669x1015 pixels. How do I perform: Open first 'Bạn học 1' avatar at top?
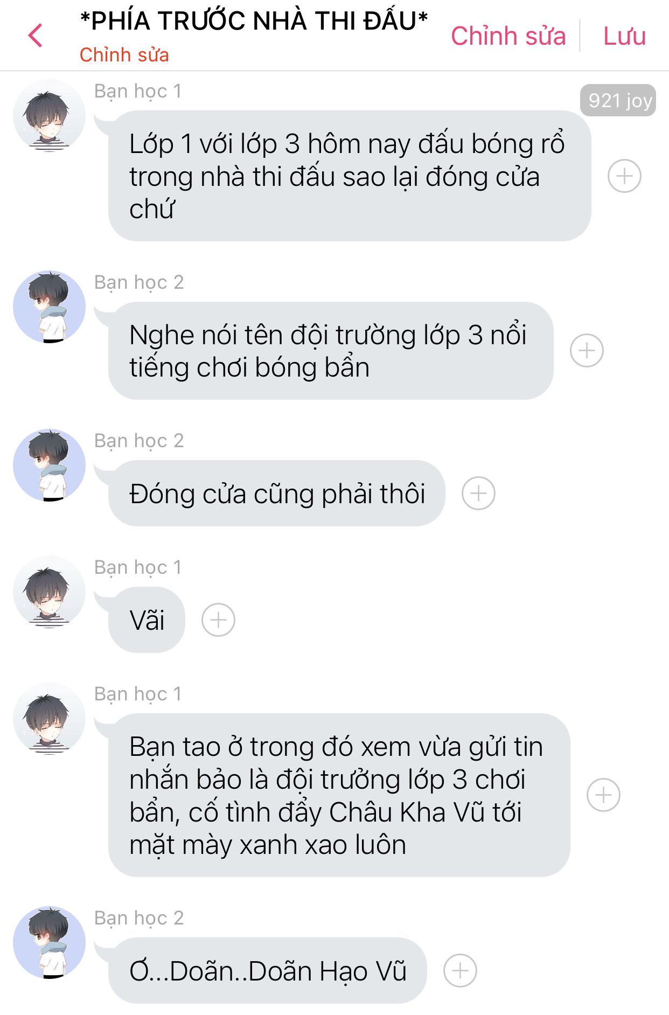pos(49,116)
